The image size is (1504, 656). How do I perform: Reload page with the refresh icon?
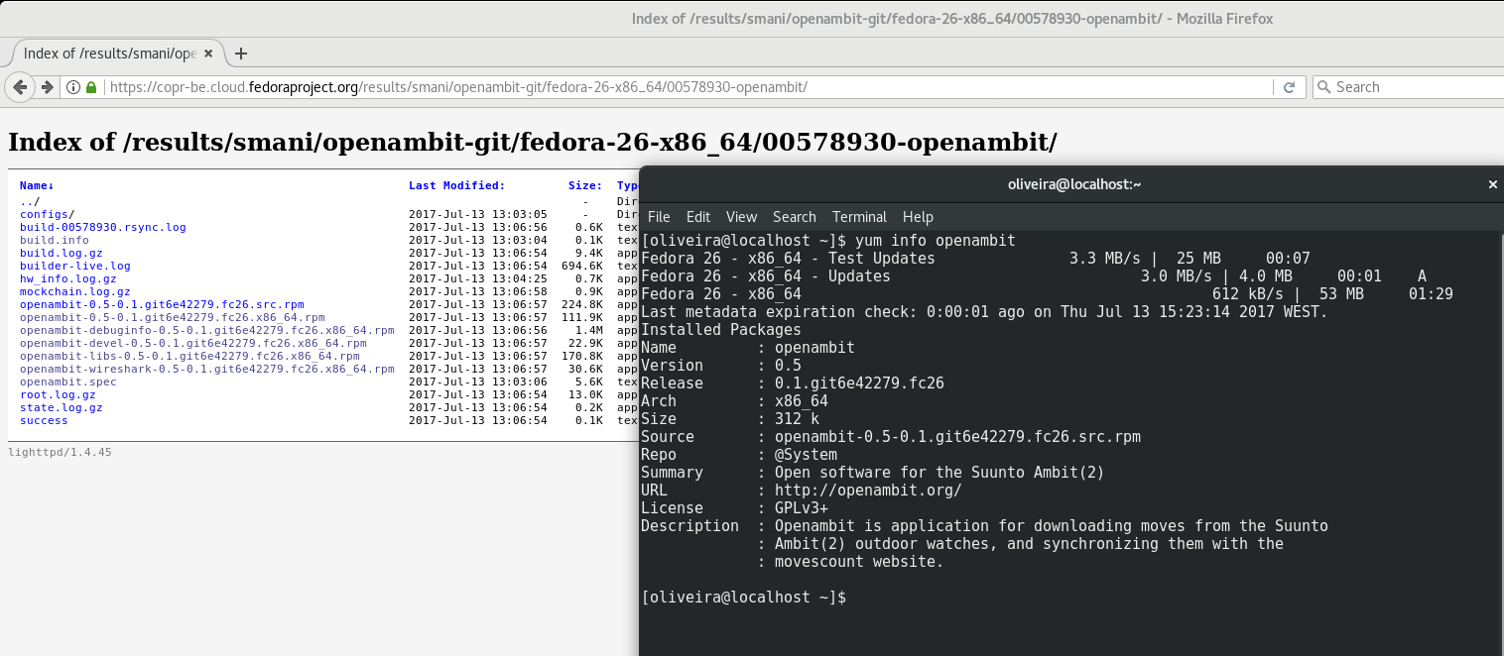coord(1289,87)
